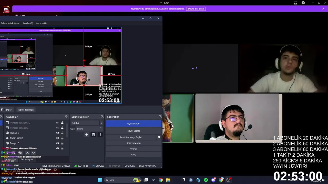Move selected source up in list
This screenshot has height=184, width=328.
27,153
